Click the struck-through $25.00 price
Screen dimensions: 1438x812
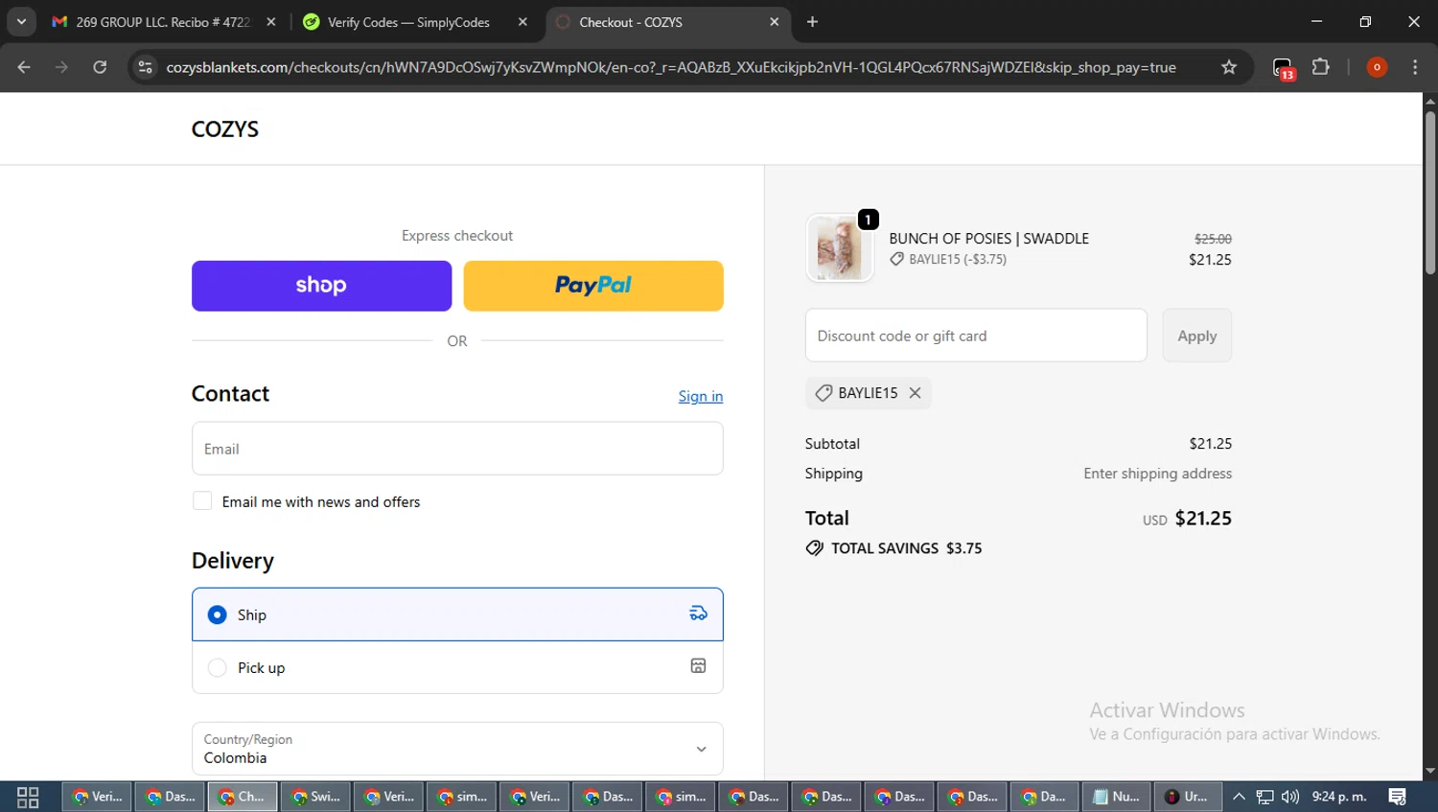pos(1213,239)
